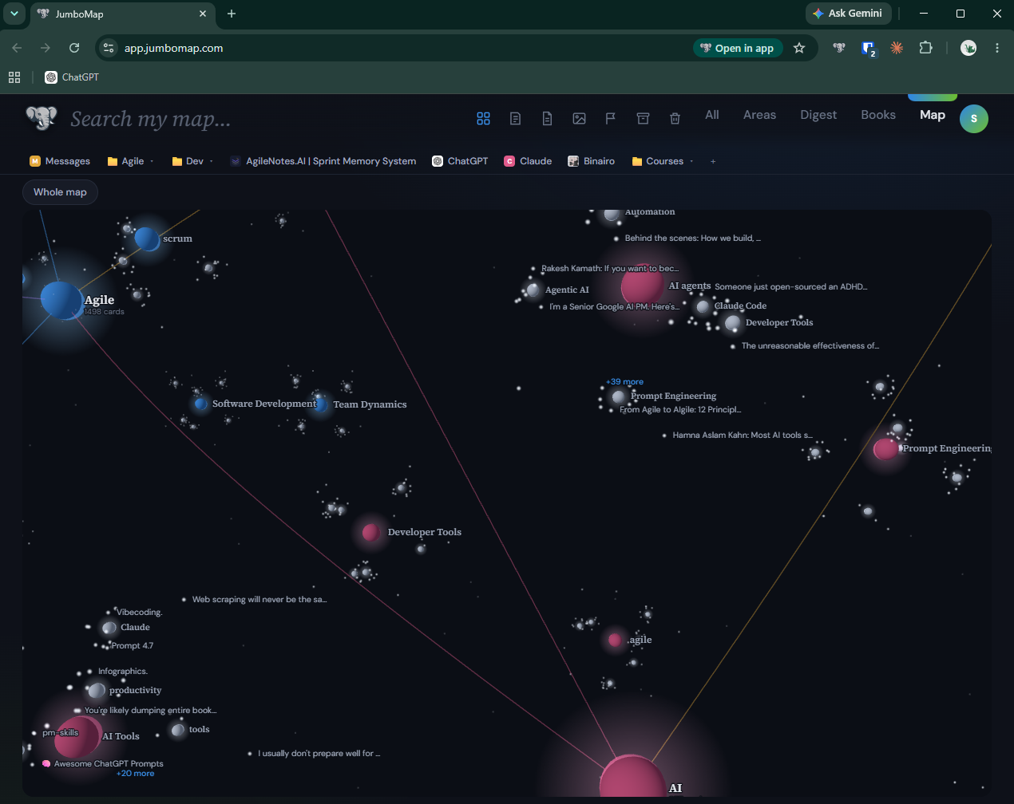Open the browser apps grid icon
Image resolution: width=1014 pixels, height=804 pixels.
coord(14,77)
